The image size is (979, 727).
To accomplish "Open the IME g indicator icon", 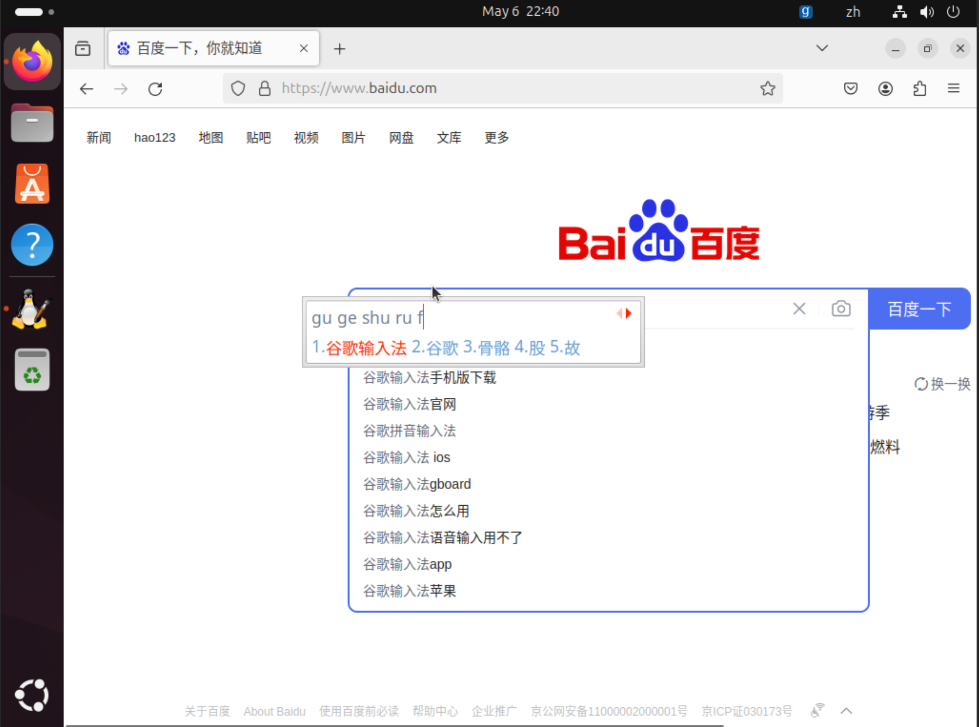I will [x=805, y=11].
